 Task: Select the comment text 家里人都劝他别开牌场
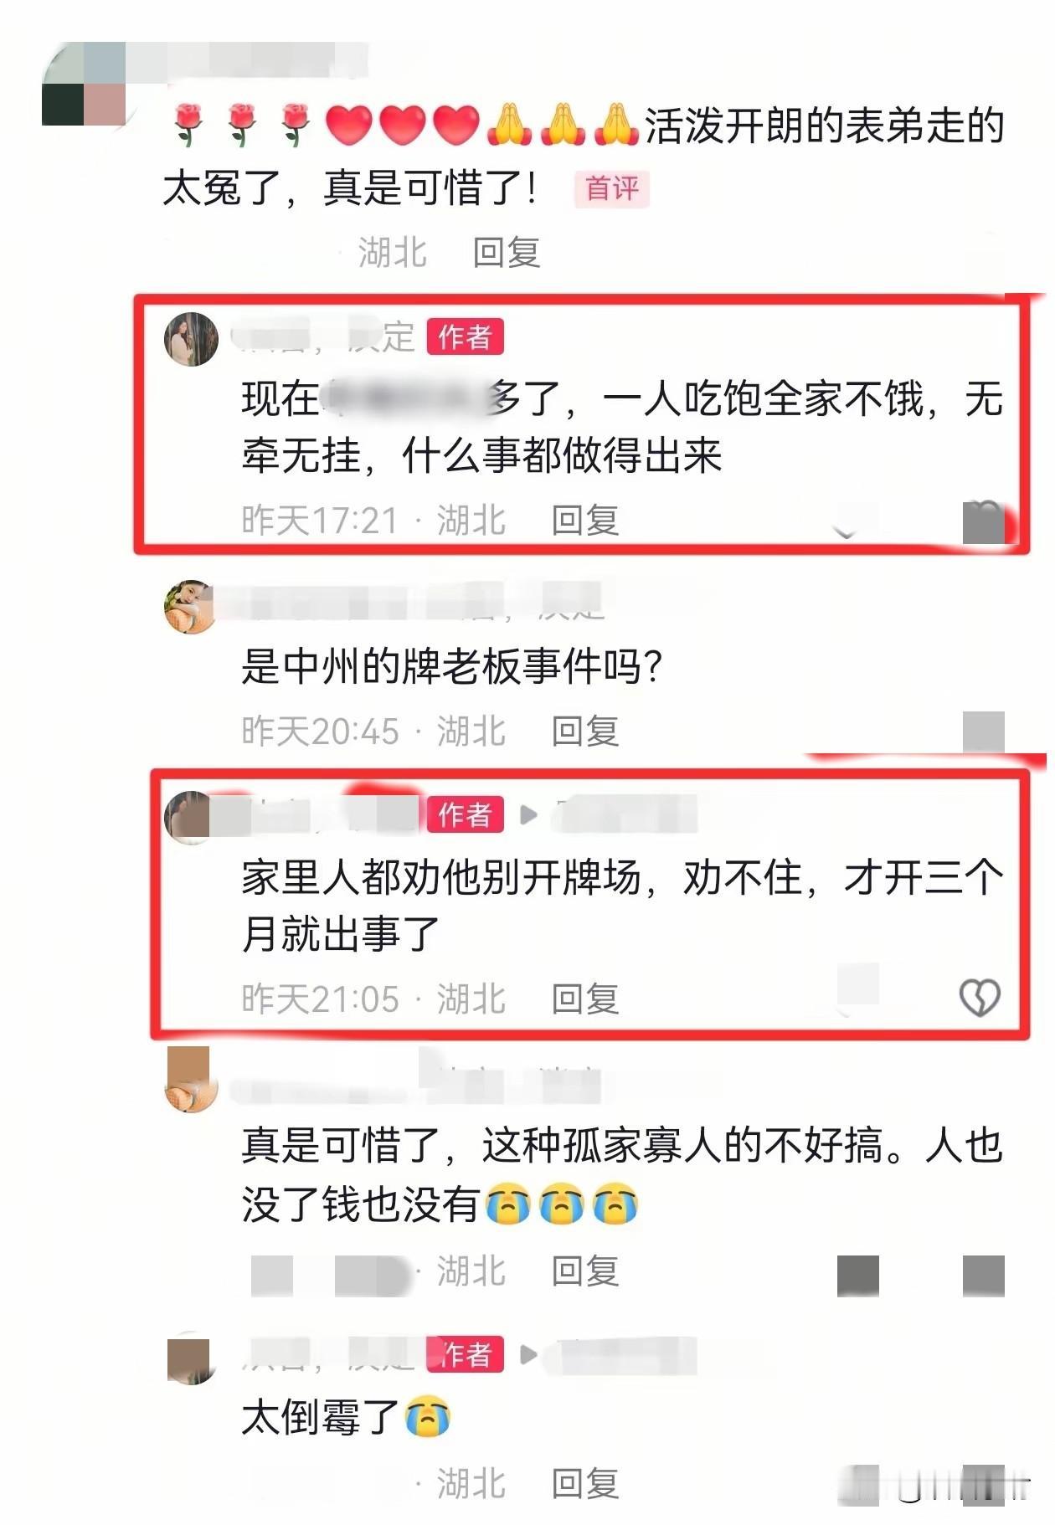click(x=441, y=878)
